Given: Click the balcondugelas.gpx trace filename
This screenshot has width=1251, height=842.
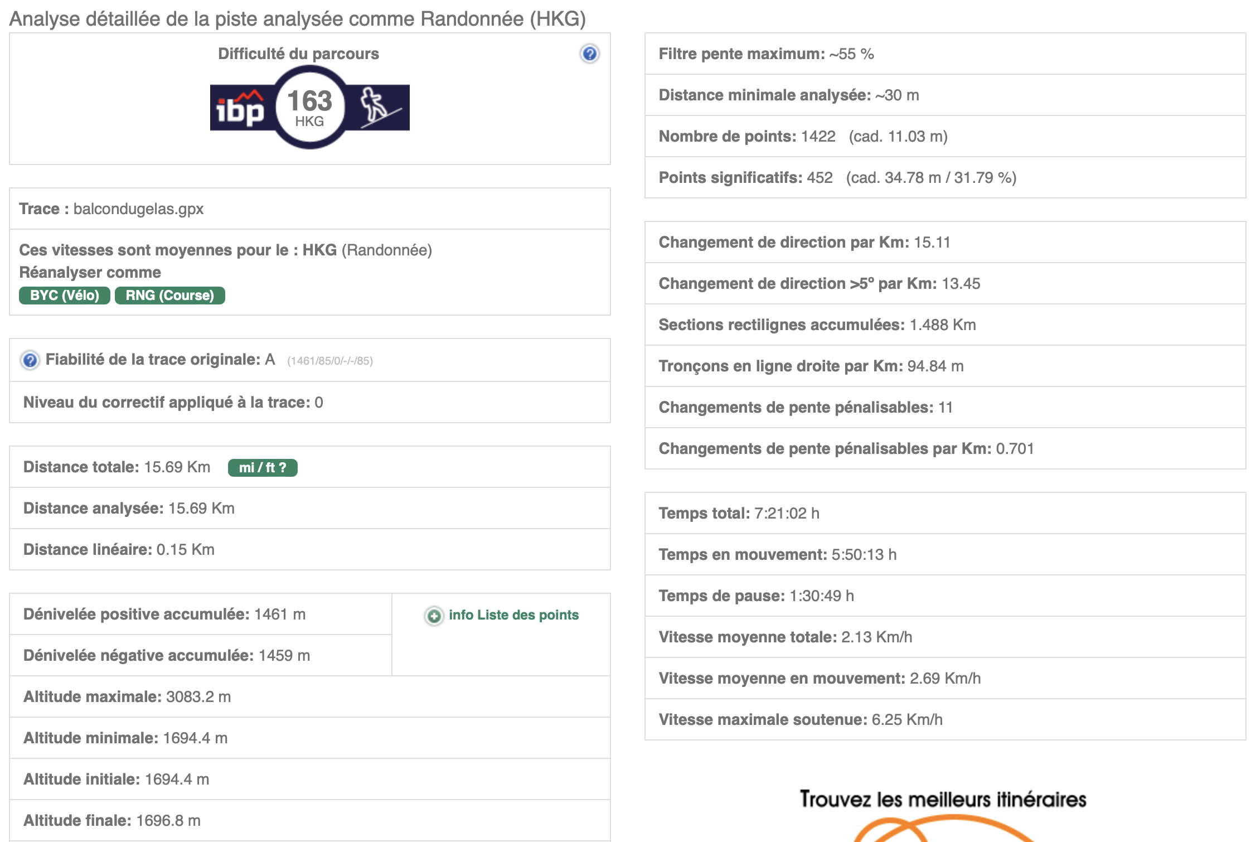Looking at the screenshot, I should 138,209.
